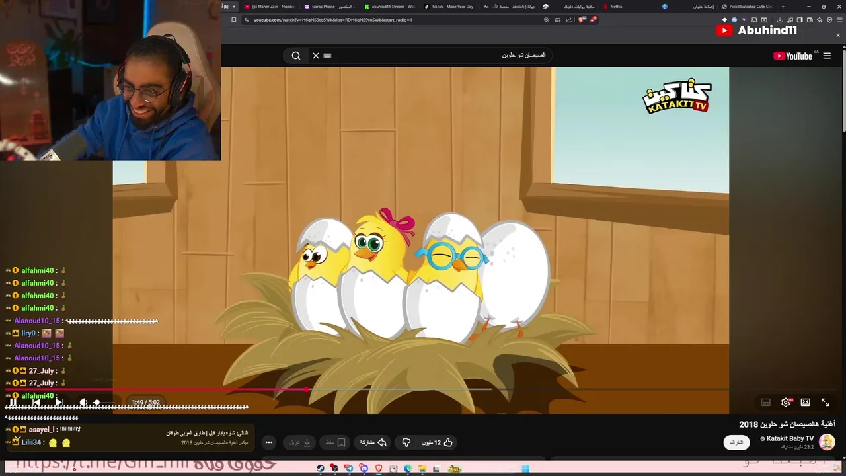
Task: Go to previous video in player
Action: (x=36, y=402)
